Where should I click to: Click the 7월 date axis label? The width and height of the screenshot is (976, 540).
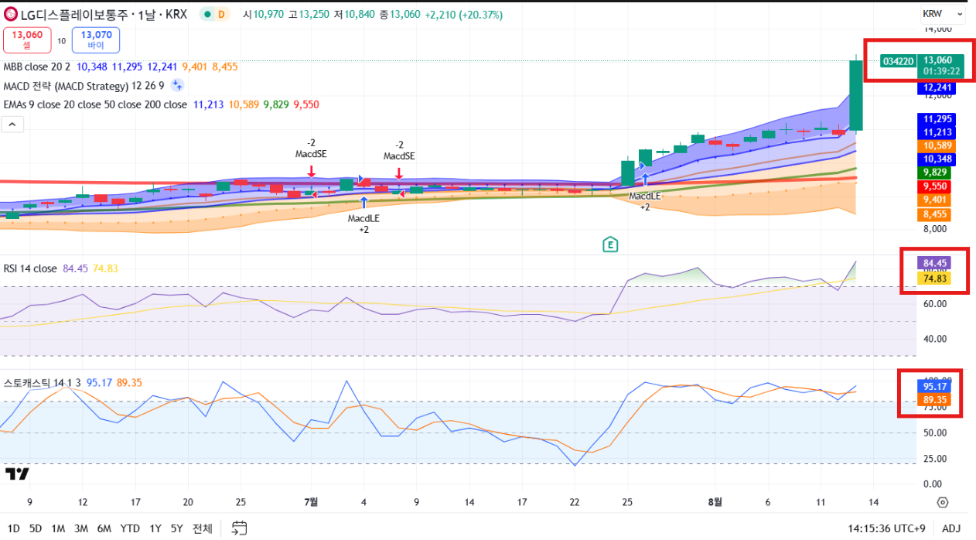tap(311, 501)
